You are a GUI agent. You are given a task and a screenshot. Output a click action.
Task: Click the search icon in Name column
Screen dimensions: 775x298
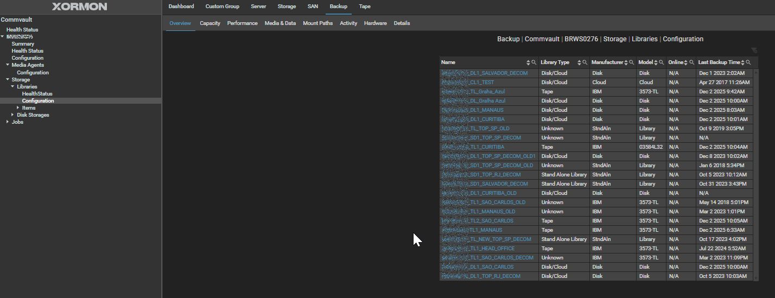pyautogui.click(x=534, y=62)
